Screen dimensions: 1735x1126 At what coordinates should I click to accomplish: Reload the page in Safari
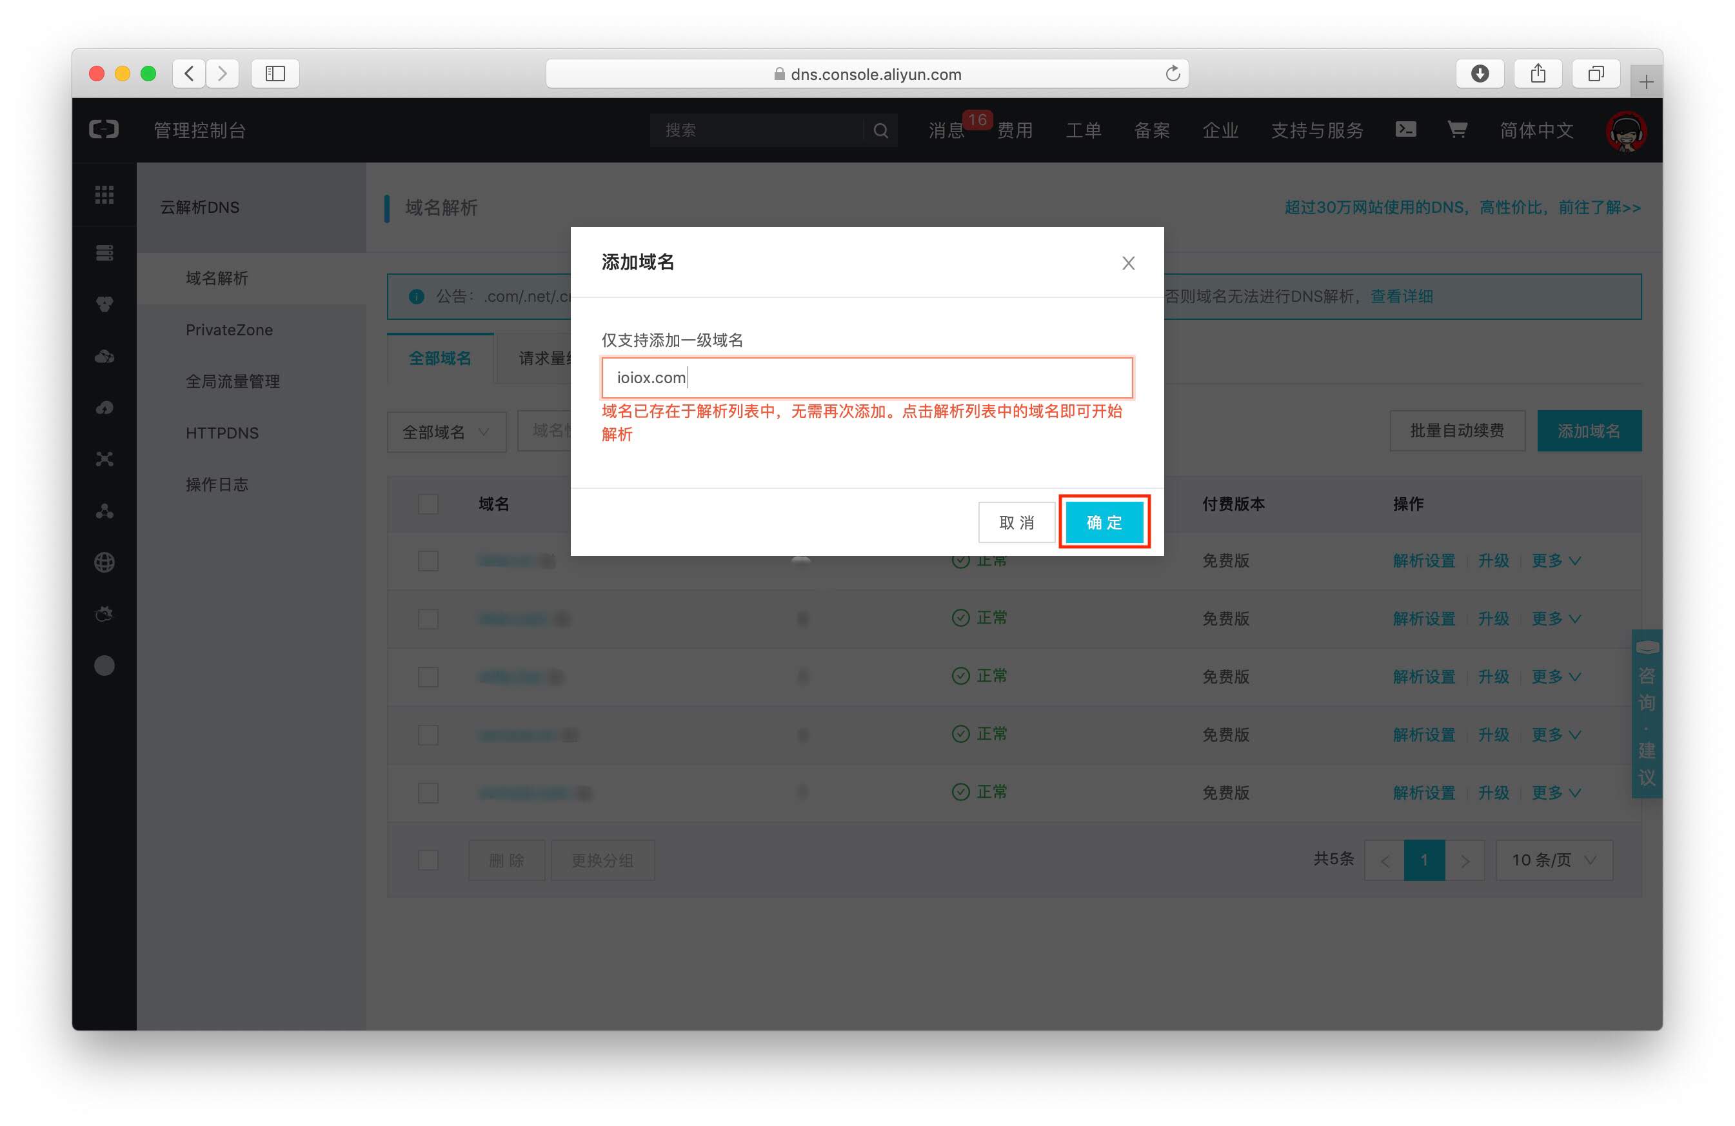(1172, 74)
